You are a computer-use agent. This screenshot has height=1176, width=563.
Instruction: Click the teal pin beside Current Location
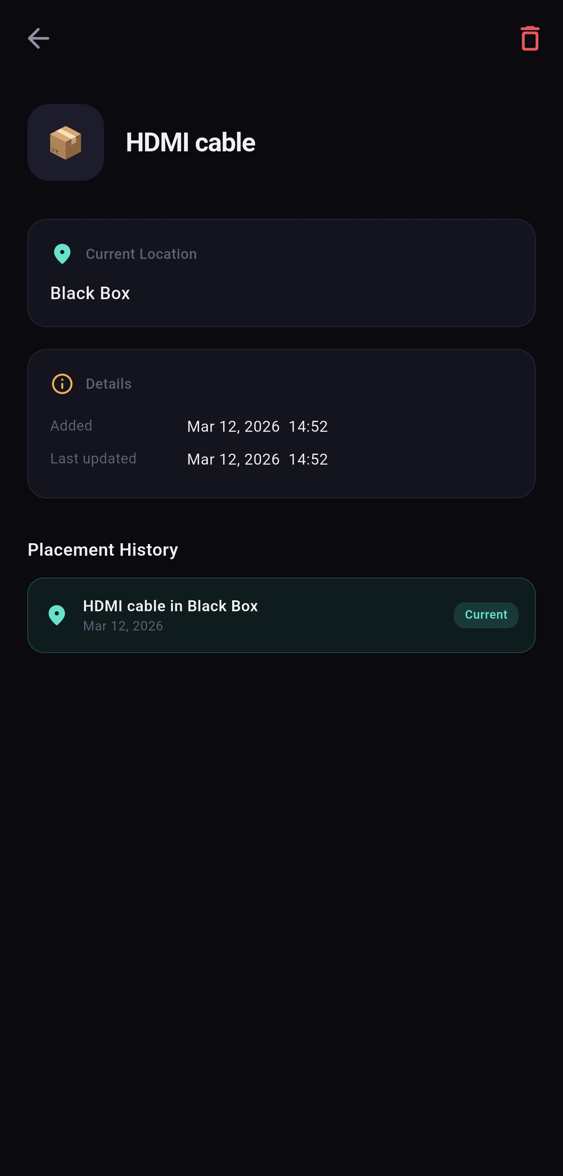coord(62,254)
